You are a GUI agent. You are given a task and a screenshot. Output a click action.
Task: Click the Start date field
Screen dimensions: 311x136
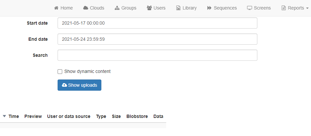click(x=158, y=23)
